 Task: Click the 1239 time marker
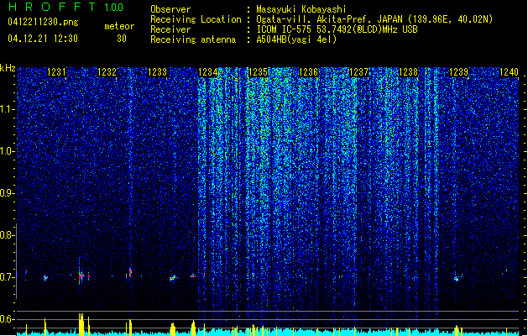pyautogui.click(x=459, y=72)
